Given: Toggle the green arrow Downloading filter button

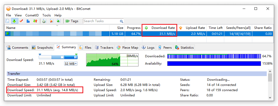Looking at the screenshot, I should click(14, 21).
